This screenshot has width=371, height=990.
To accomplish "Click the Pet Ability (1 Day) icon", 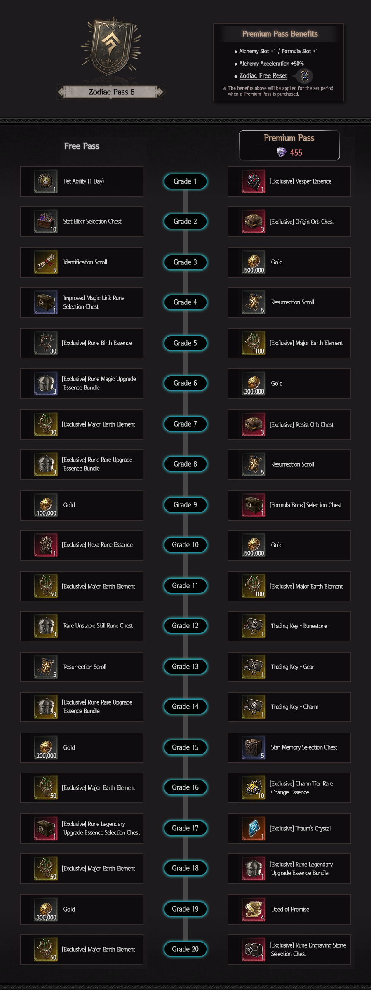I will coord(46,181).
